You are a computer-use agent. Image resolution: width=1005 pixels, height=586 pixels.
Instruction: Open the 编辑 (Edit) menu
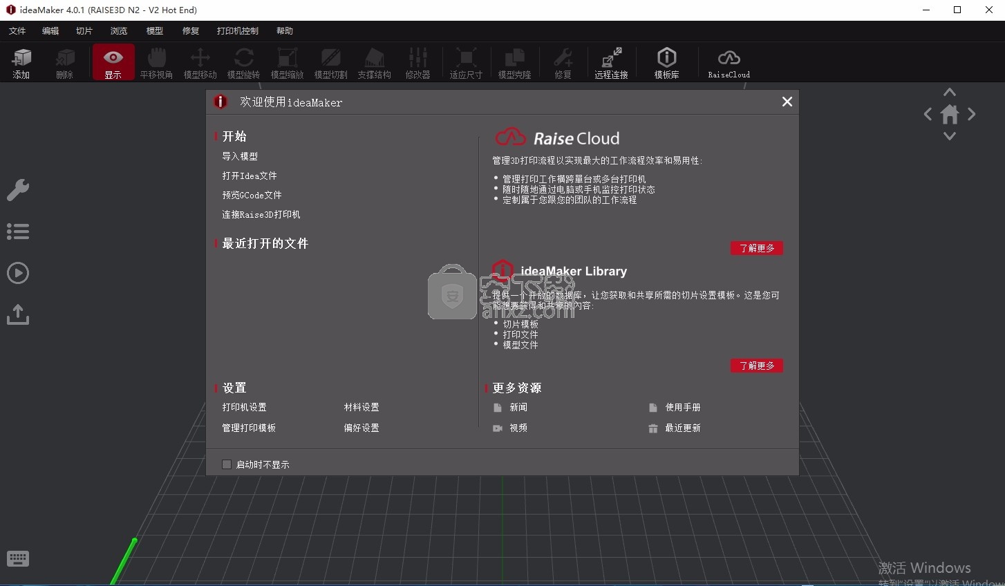(50, 31)
